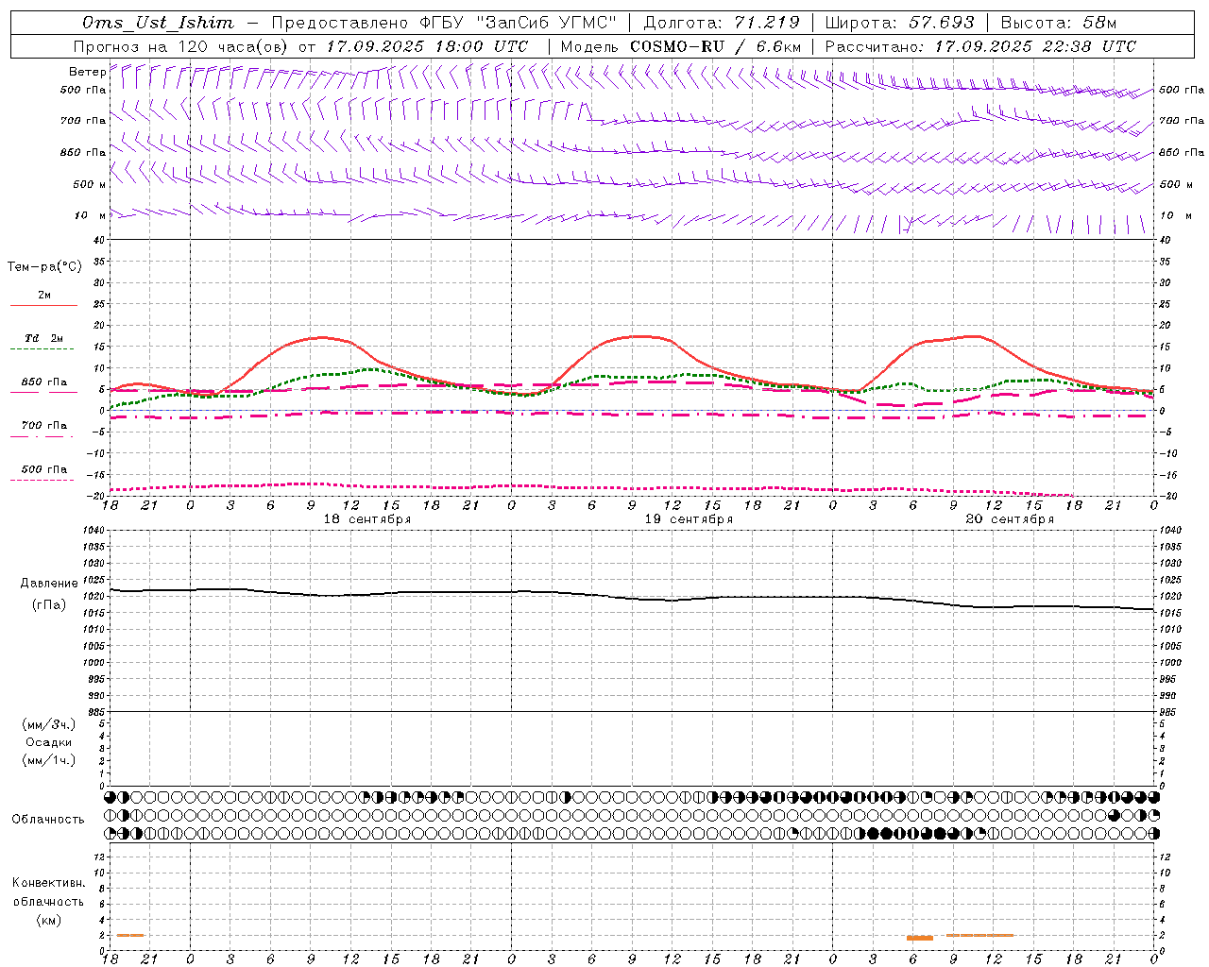Image resolution: width=1209 pixels, height=967 pixels.
Task: Click the 20 сентября date label
Action: point(1010,519)
